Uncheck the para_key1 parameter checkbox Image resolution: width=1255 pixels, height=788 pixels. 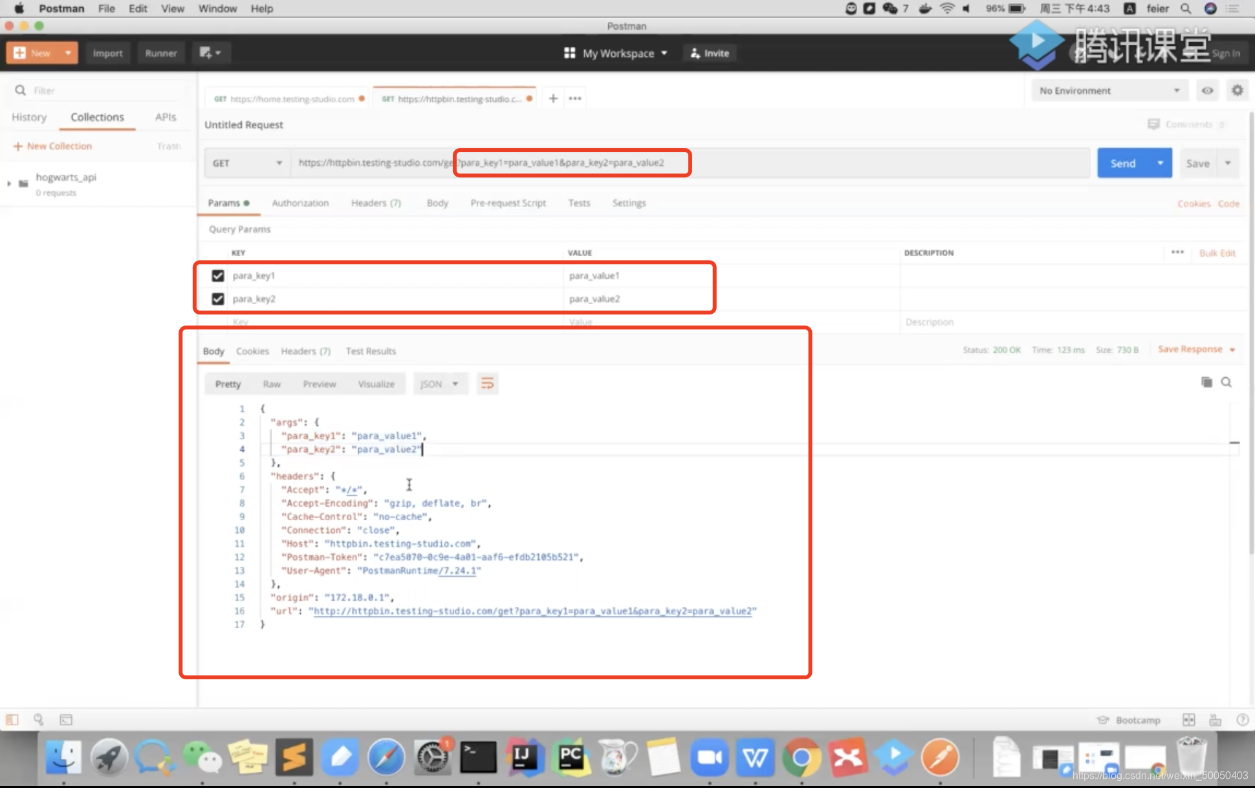click(x=218, y=276)
